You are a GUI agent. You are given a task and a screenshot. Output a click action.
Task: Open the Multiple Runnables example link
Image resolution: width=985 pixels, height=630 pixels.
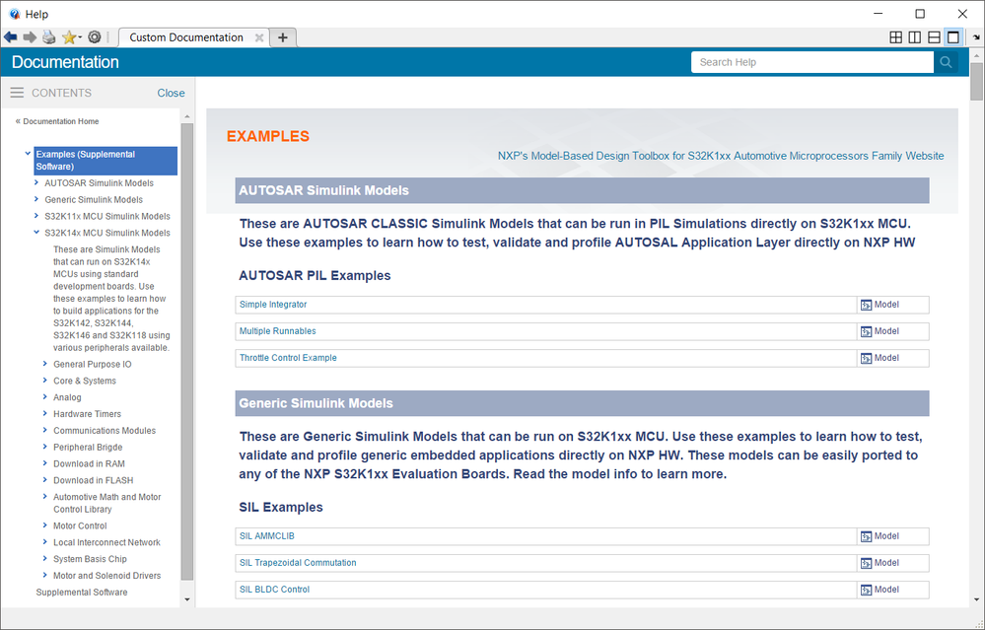coord(278,331)
